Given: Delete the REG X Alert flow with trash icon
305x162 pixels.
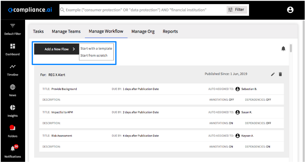Looking at the screenshot, I should click(280, 74).
